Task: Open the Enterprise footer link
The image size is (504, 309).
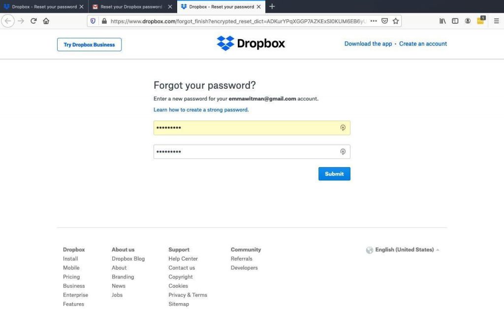Action: (x=75, y=295)
